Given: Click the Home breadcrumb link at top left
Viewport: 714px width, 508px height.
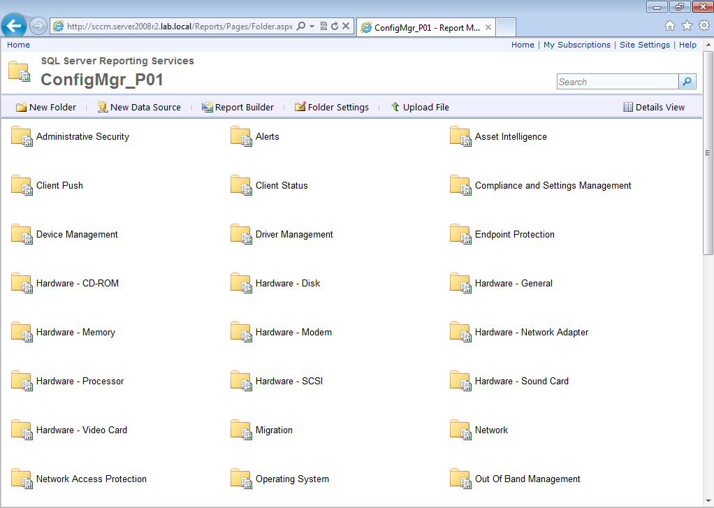Looking at the screenshot, I should (x=18, y=45).
